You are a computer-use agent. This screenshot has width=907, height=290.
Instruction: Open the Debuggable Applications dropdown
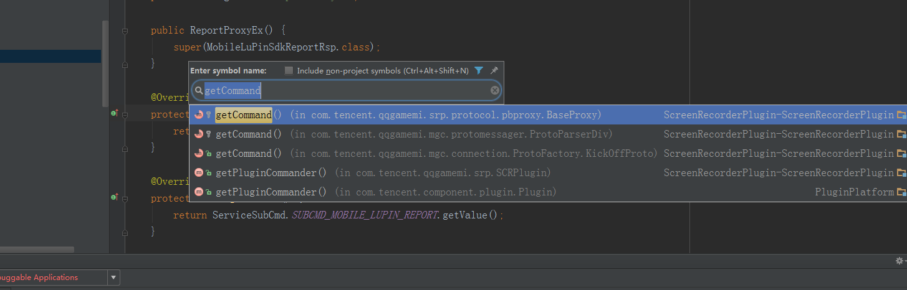(113, 278)
